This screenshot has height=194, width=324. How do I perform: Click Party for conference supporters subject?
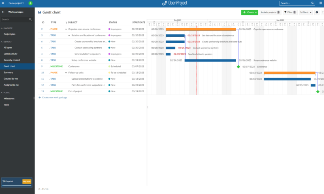point(88,85)
